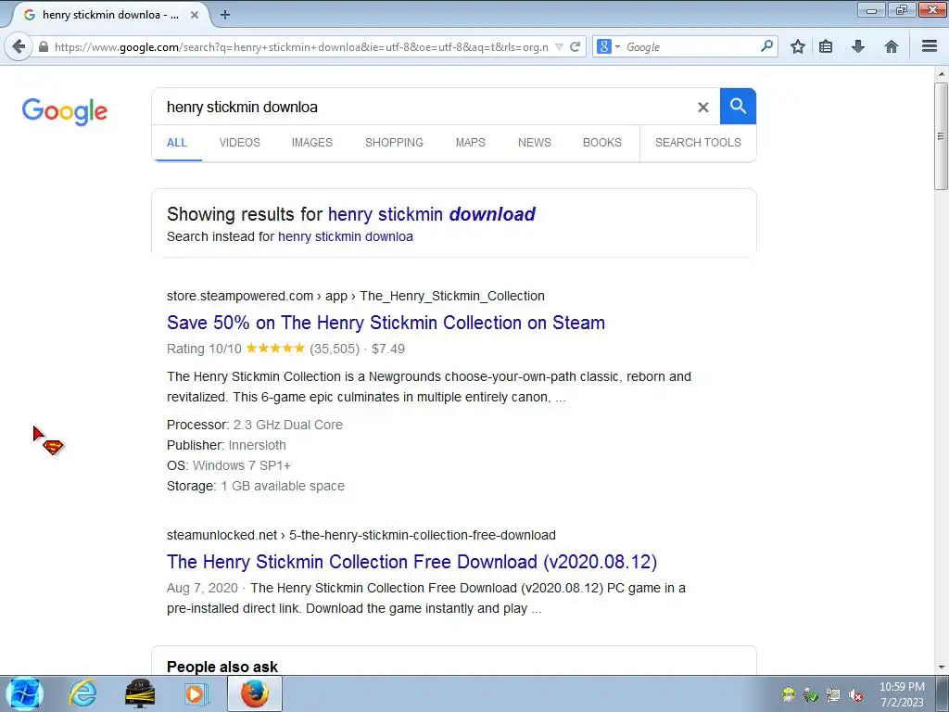Open Windows Media Player from the taskbar
The height and width of the screenshot is (712, 949).
[196, 693]
